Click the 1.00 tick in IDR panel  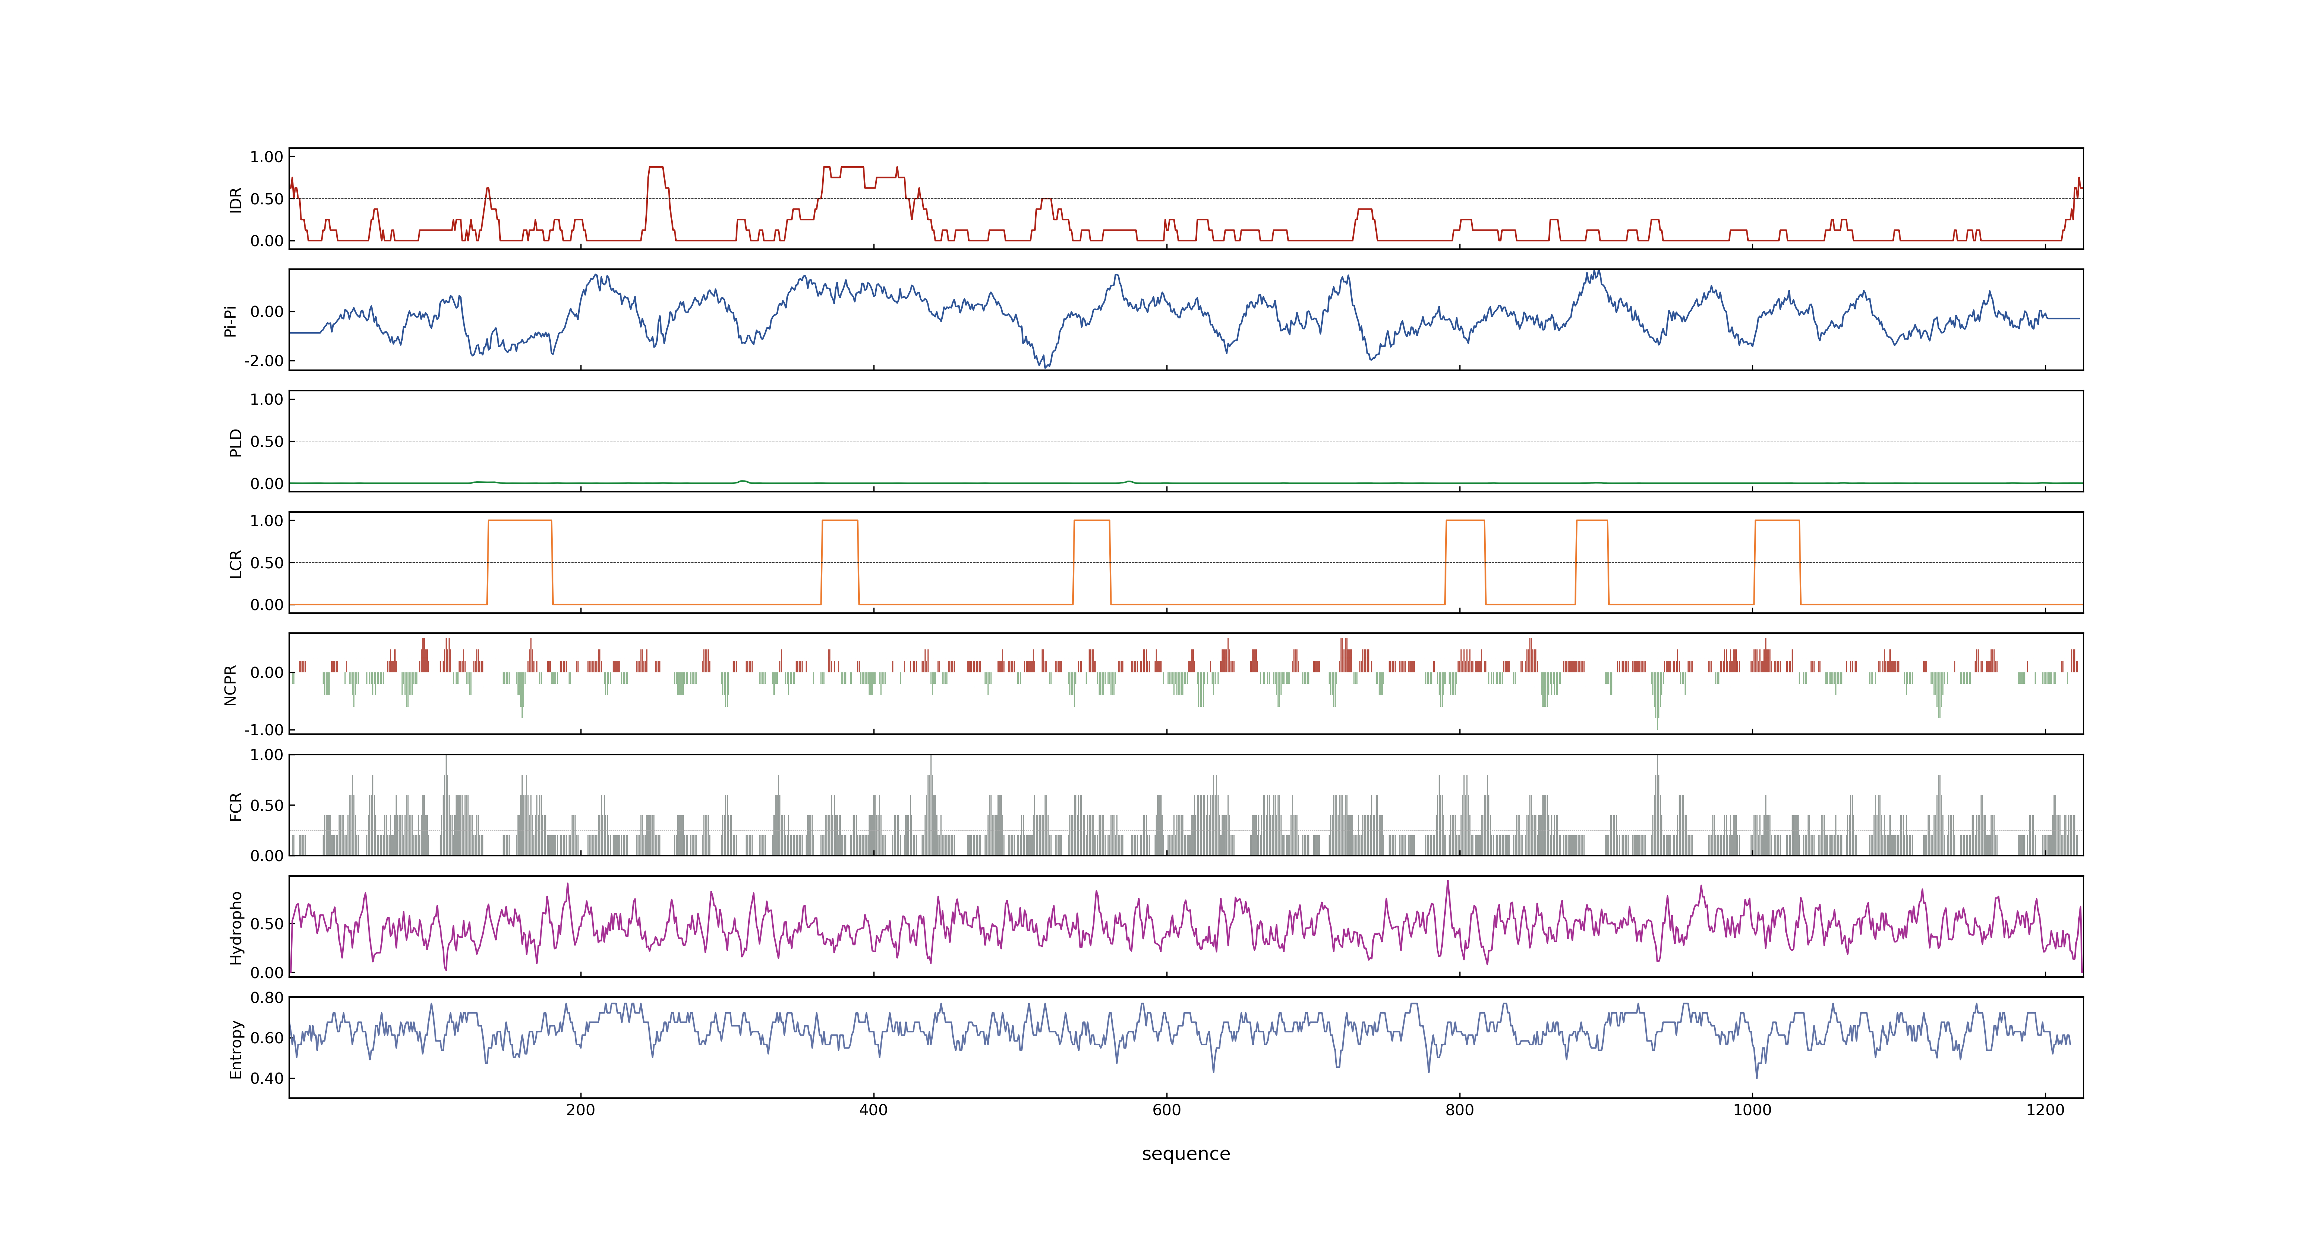point(267,157)
